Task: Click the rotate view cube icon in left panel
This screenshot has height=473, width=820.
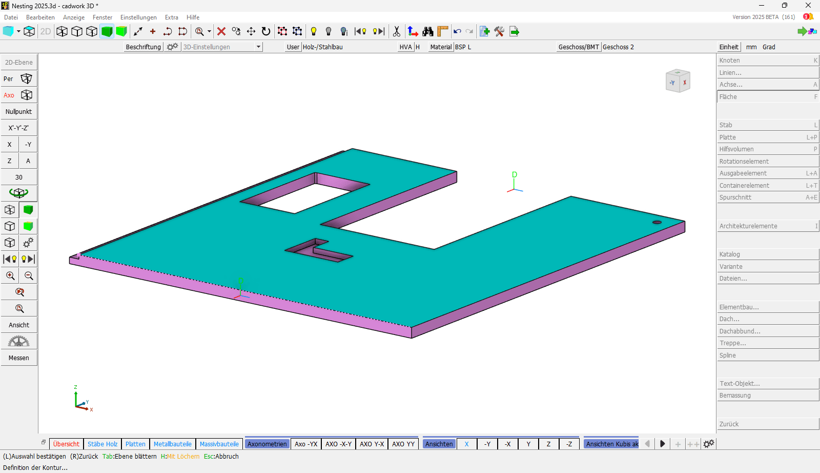Action: (19, 193)
